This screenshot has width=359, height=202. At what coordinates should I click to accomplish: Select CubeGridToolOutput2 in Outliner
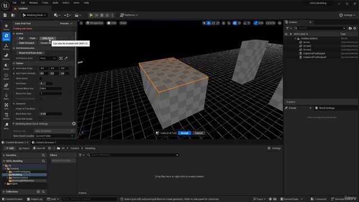point(315,57)
